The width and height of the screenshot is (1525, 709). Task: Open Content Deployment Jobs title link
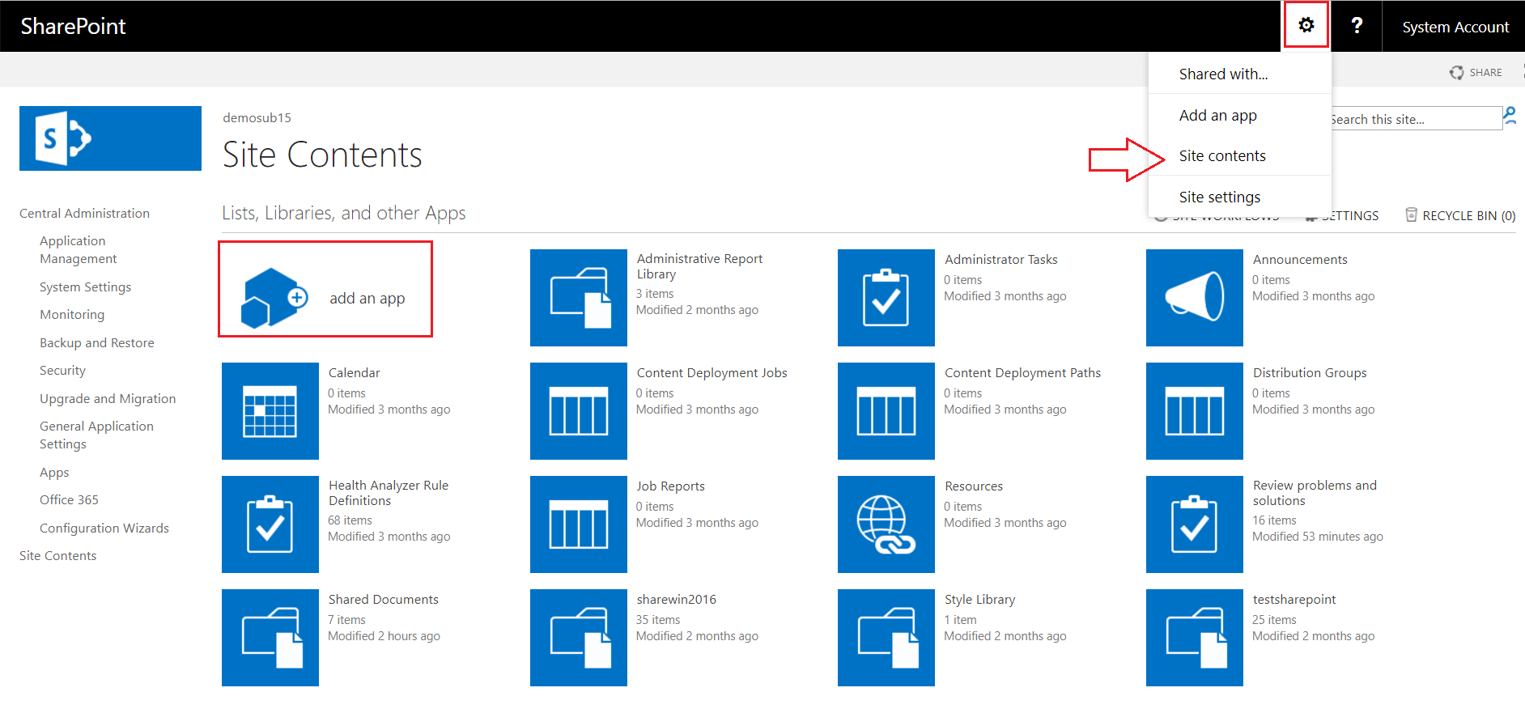pos(712,372)
